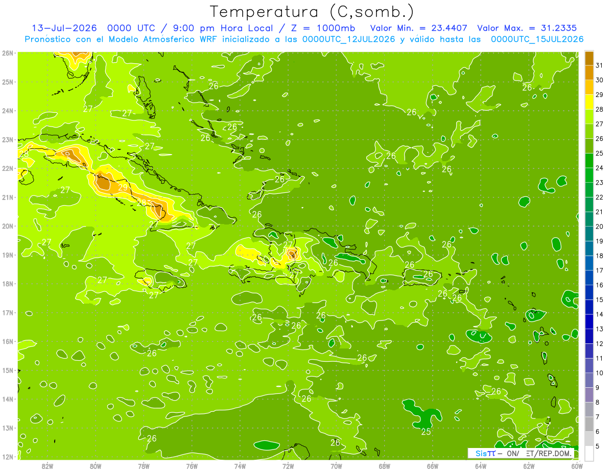Click the dark green cold patch near label 25

click(422, 414)
